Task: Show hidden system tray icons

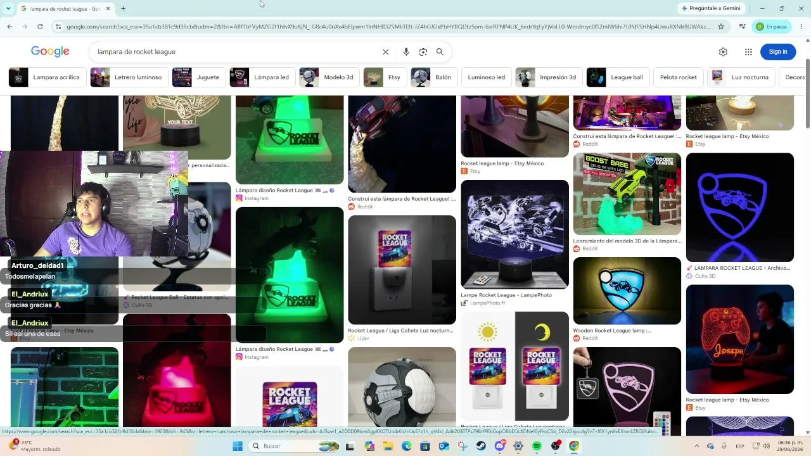Action: (696, 446)
